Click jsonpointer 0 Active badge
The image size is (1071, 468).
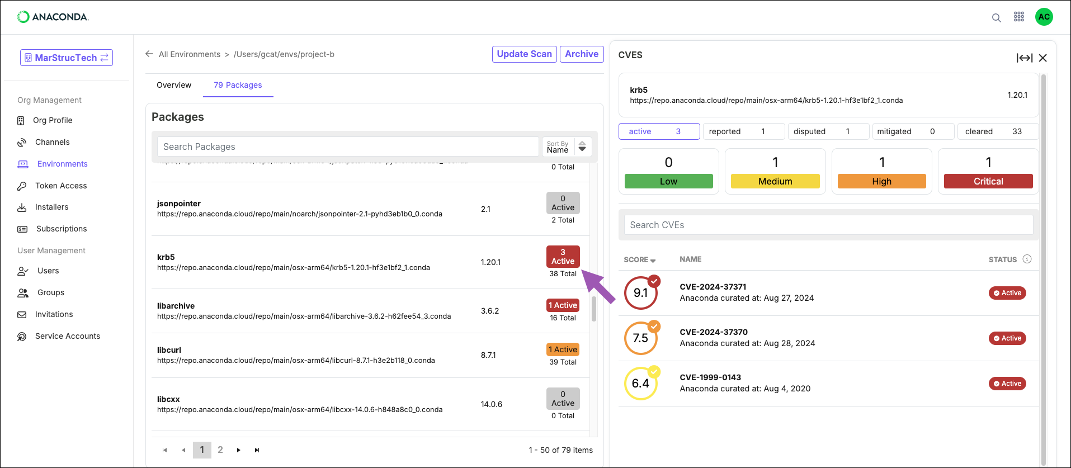563,203
